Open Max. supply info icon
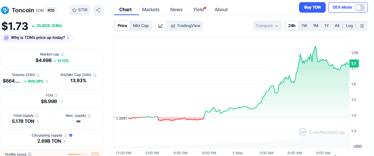The height and width of the screenshot is (156, 374). pyautogui.click(x=89, y=116)
